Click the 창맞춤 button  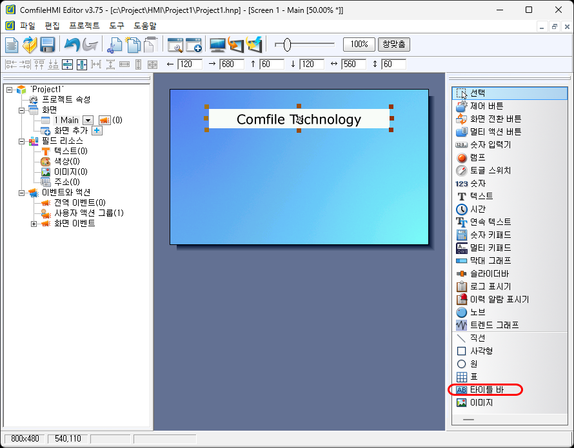394,44
